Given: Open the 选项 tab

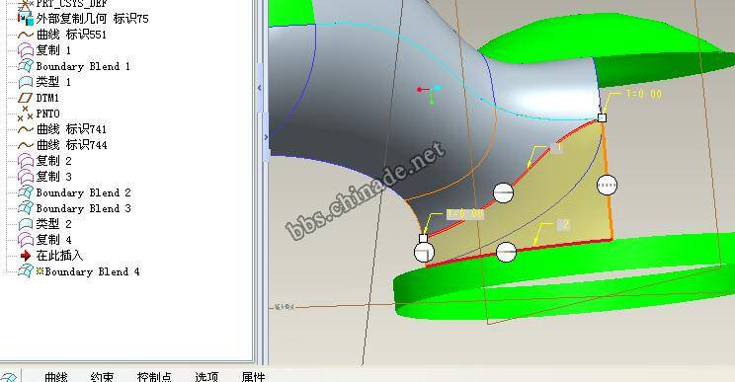Looking at the screenshot, I should pos(206,377).
